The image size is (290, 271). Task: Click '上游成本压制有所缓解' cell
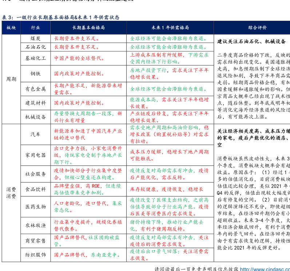(170, 58)
